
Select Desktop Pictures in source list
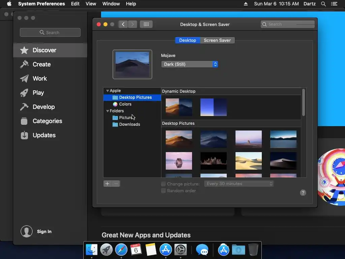tap(132, 97)
